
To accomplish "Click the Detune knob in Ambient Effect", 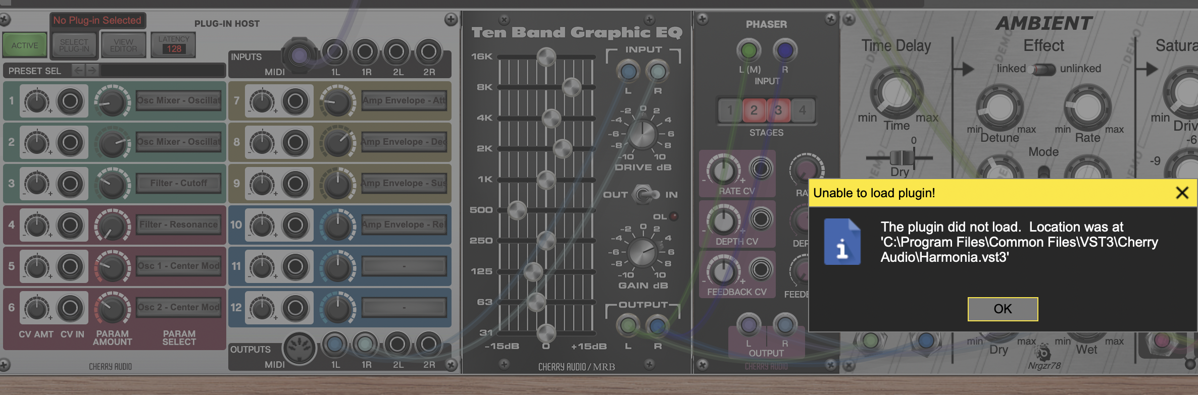I will [x=1000, y=107].
